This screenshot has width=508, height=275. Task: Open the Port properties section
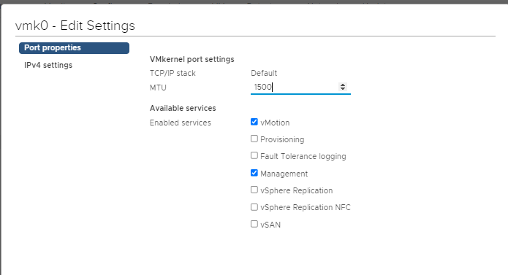pos(75,48)
